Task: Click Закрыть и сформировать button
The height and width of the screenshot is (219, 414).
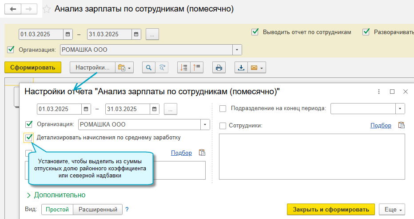Action: click(x=331, y=209)
